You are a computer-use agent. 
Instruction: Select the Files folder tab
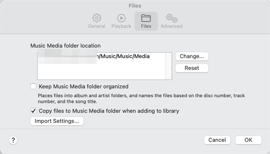[146, 21]
